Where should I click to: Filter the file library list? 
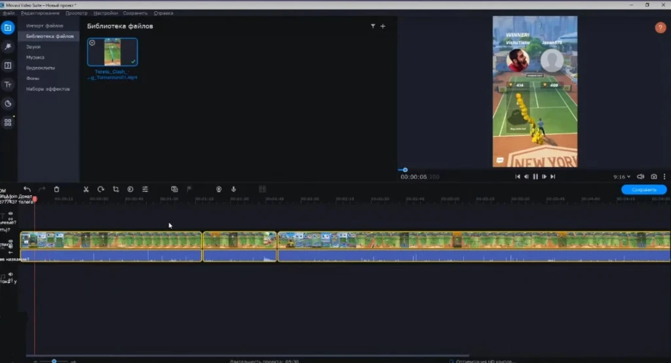pos(373,26)
